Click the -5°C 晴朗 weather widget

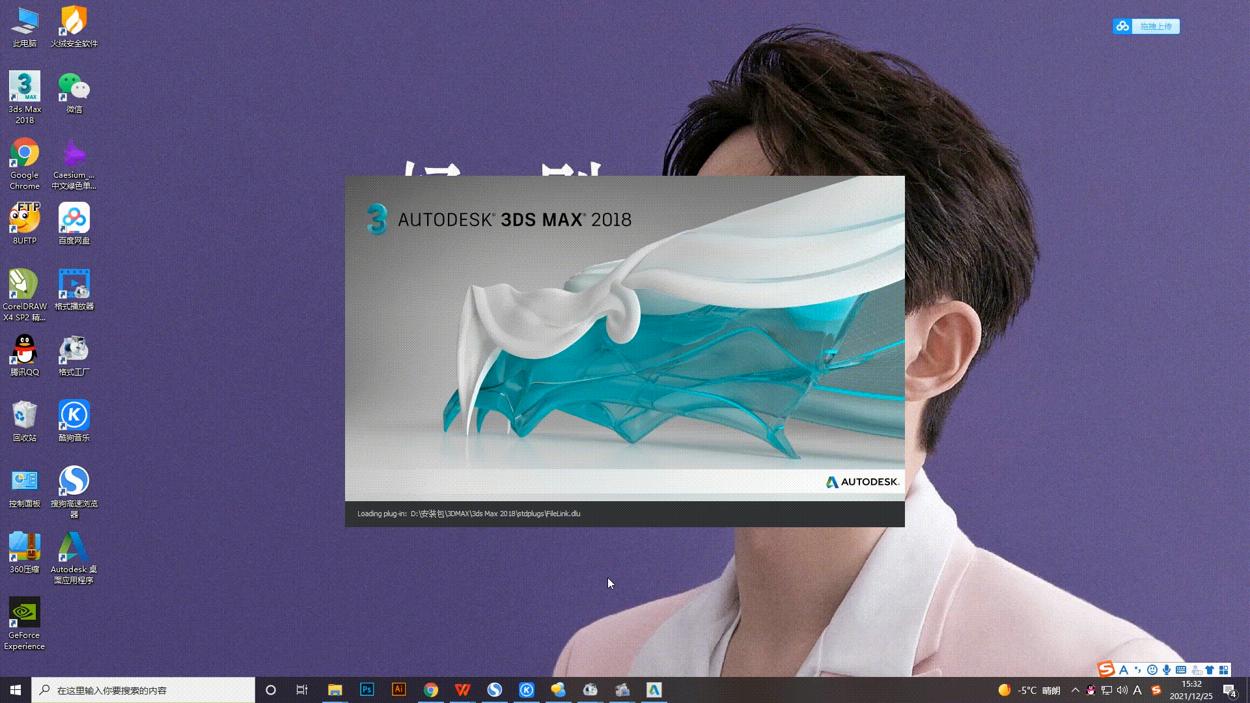pos(1029,690)
